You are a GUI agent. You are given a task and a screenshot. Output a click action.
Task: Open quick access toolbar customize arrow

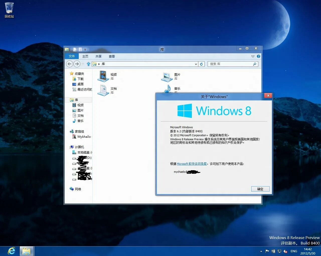tap(85, 49)
